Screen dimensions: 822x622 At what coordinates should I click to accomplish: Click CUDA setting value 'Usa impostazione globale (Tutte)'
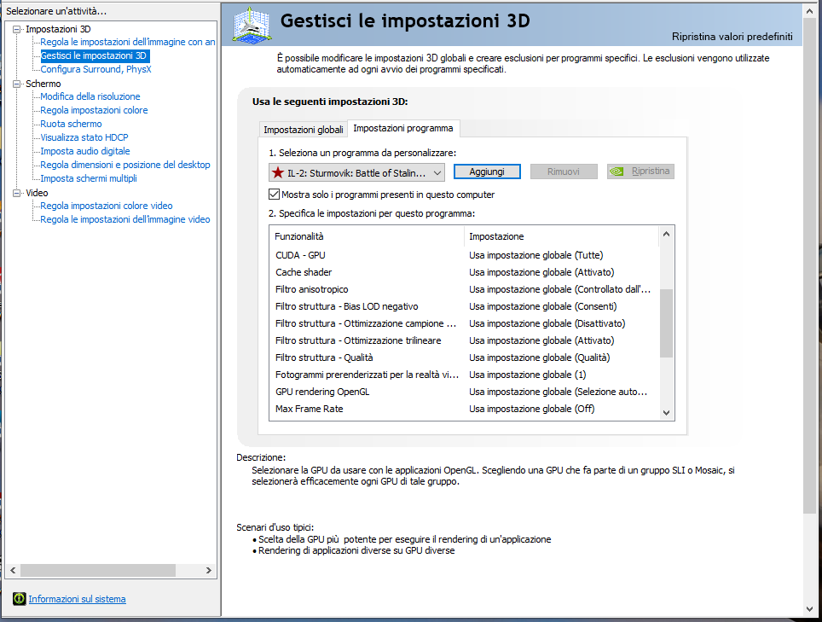click(535, 255)
